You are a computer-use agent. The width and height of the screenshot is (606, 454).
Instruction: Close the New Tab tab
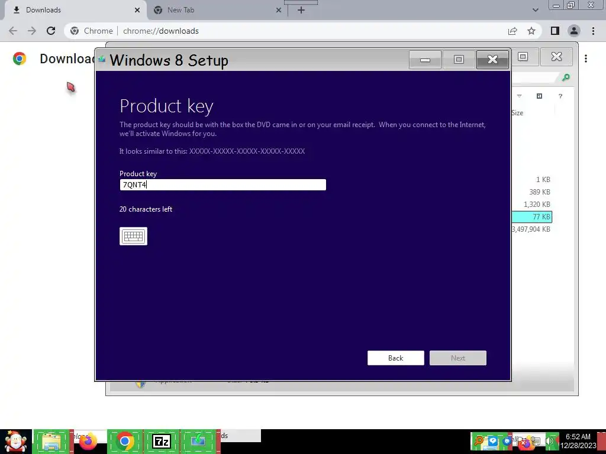278,10
